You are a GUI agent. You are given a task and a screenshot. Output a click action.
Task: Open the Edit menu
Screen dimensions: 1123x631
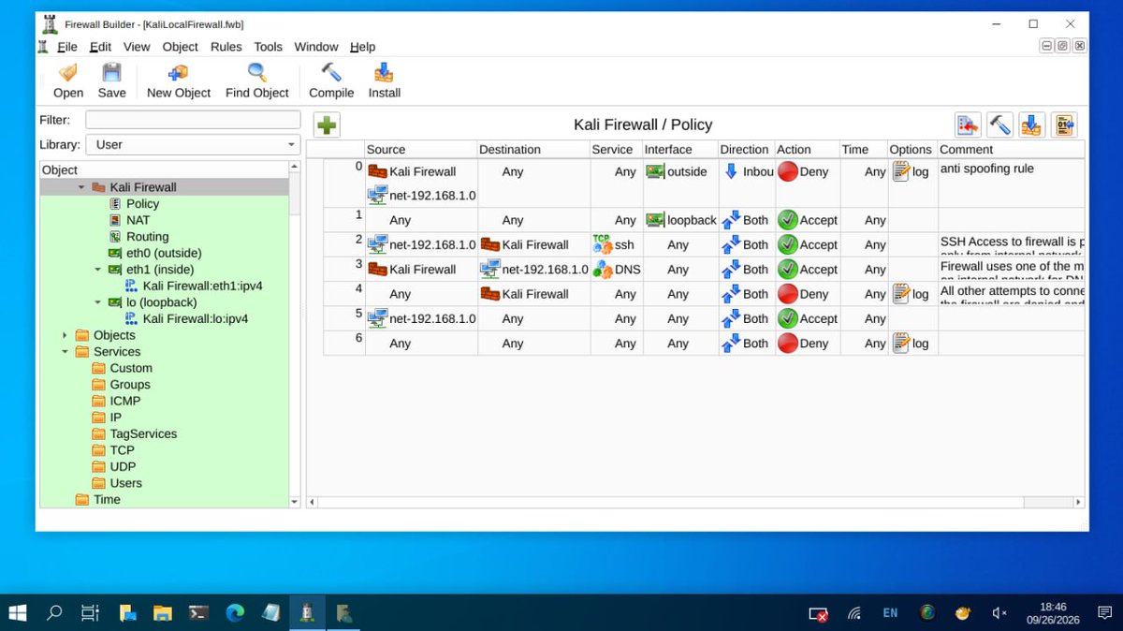click(100, 47)
